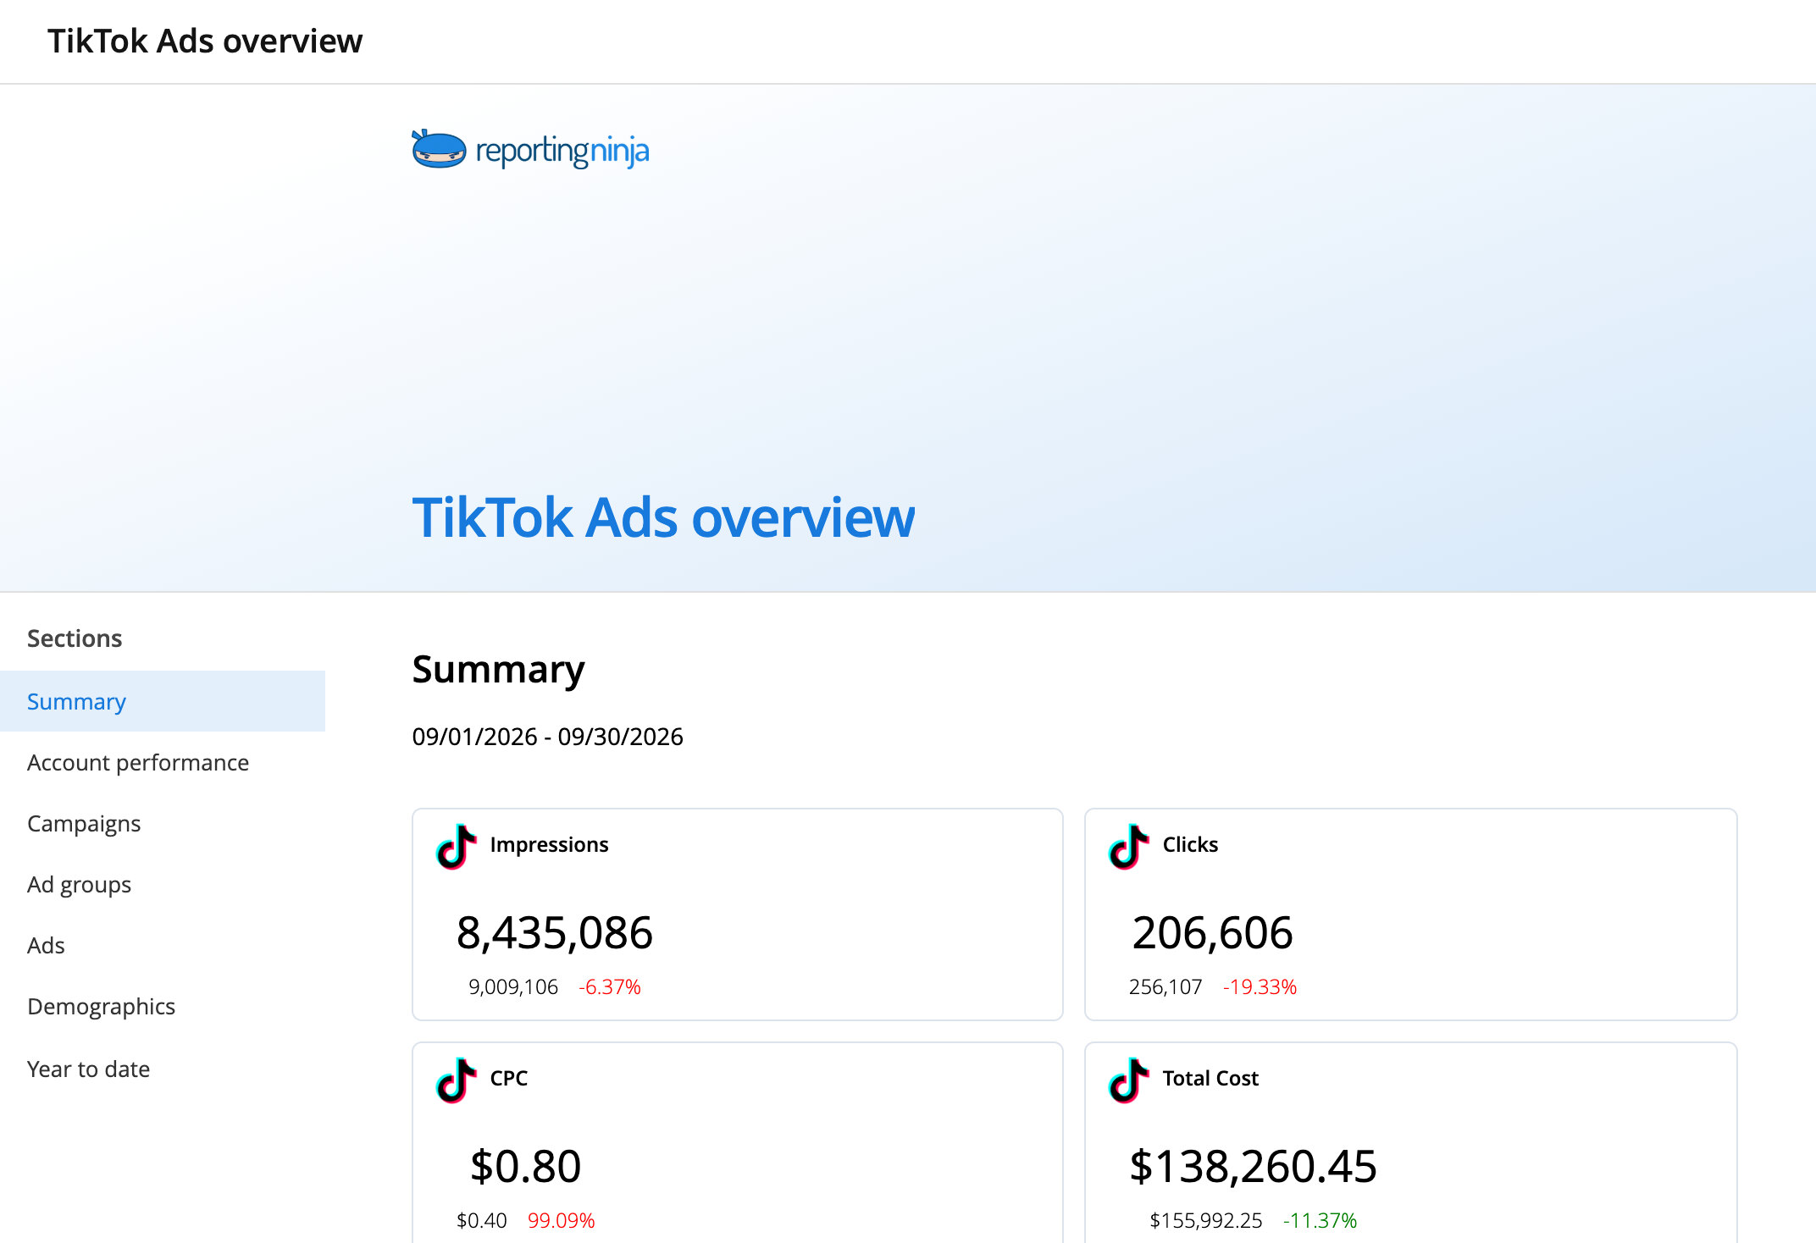The width and height of the screenshot is (1816, 1243).
Task: Click CPC value $0.80
Action: click(x=525, y=1166)
